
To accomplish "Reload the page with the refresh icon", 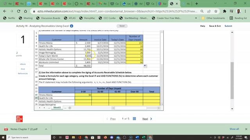I will pyautogui.click(x=19, y=11).
